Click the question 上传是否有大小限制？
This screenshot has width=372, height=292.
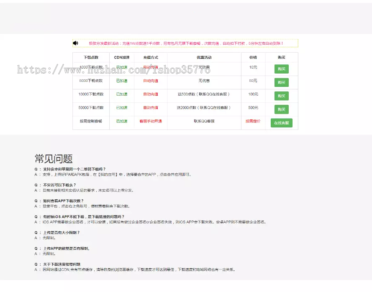pos(61,233)
